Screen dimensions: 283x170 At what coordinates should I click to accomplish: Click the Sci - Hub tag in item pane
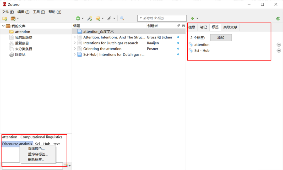tap(202, 51)
